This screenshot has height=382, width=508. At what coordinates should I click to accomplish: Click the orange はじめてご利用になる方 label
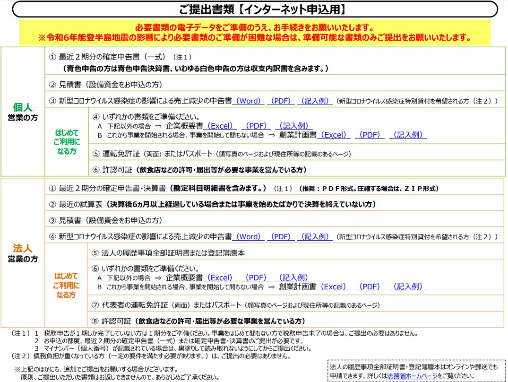pyautogui.click(x=66, y=286)
